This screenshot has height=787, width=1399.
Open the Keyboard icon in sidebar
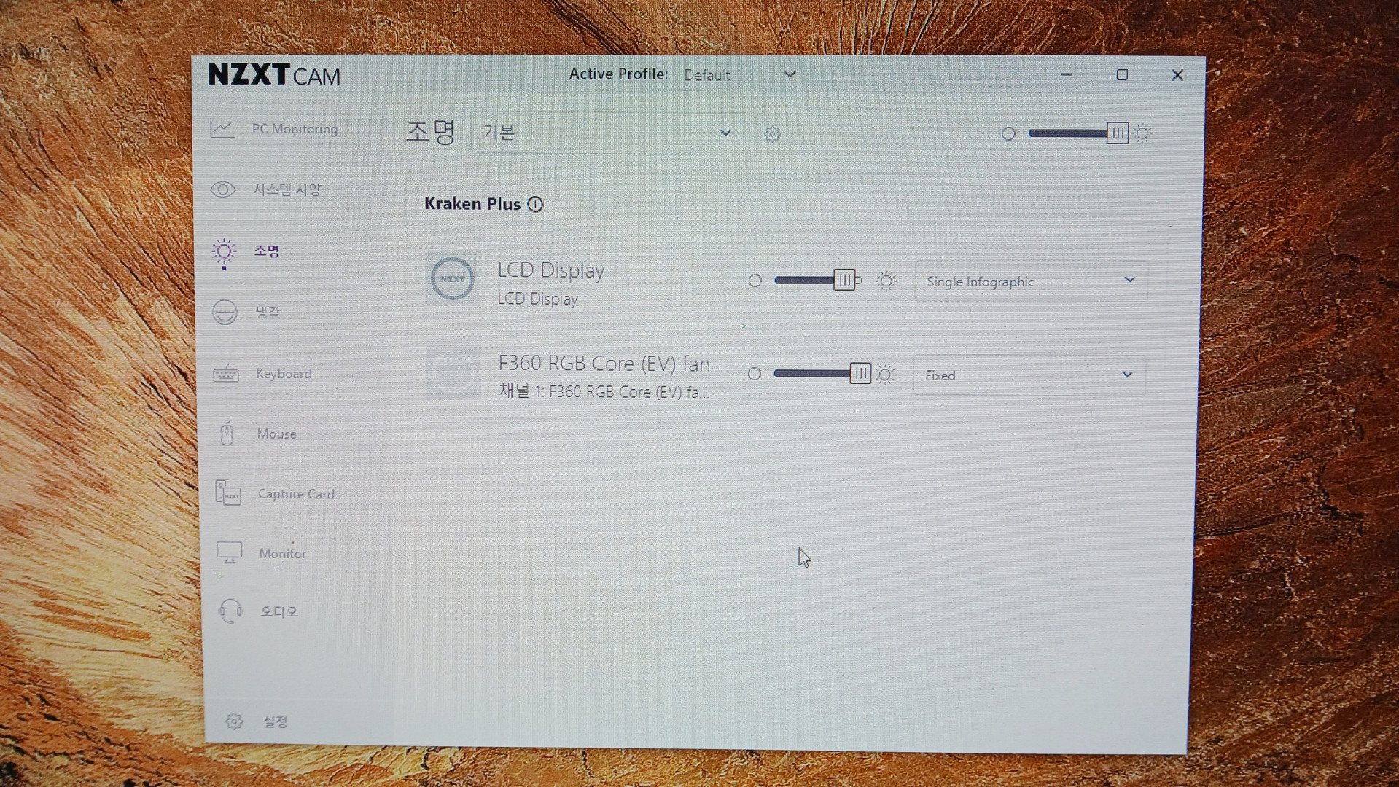[x=226, y=374]
